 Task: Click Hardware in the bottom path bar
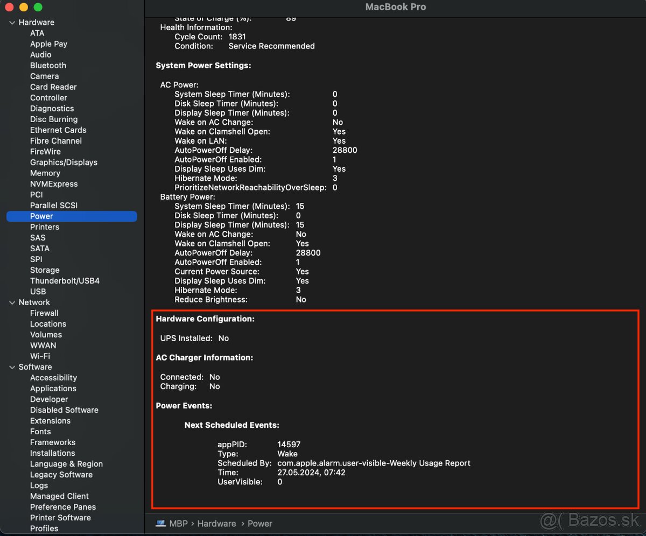click(x=216, y=524)
